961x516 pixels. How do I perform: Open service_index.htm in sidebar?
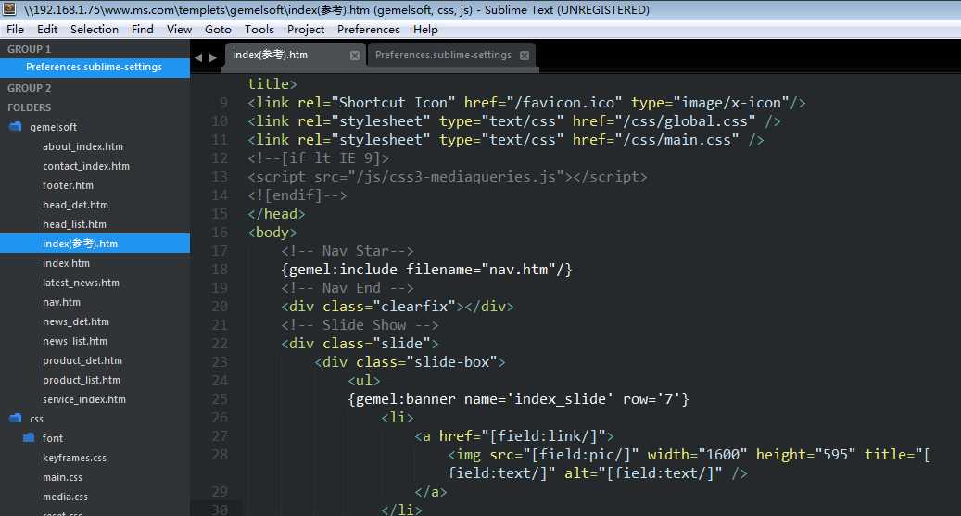point(84,399)
